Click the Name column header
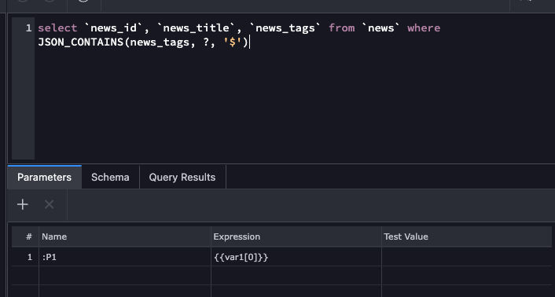The image size is (555, 297). [125, 236]
